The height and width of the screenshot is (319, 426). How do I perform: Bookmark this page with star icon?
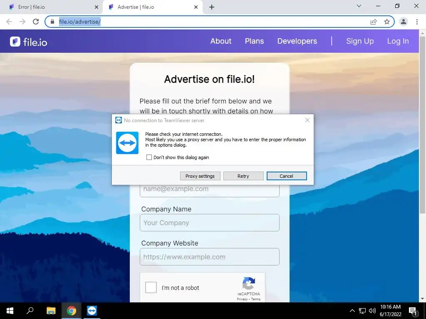point(387,22)
